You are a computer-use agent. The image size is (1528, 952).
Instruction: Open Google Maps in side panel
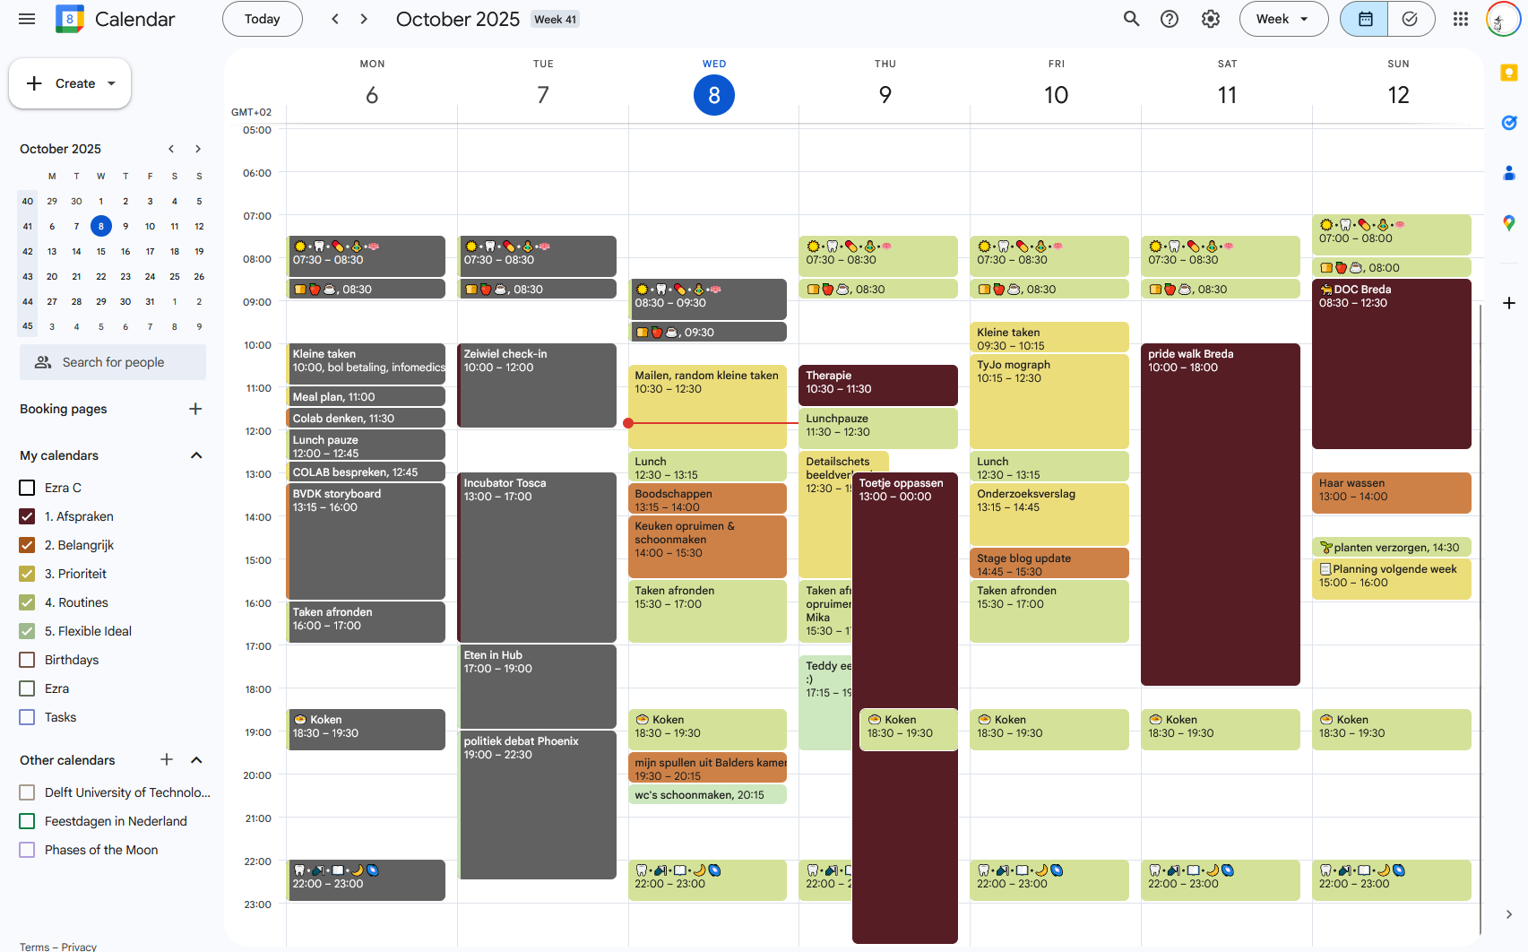click(x=1509, y=223)
